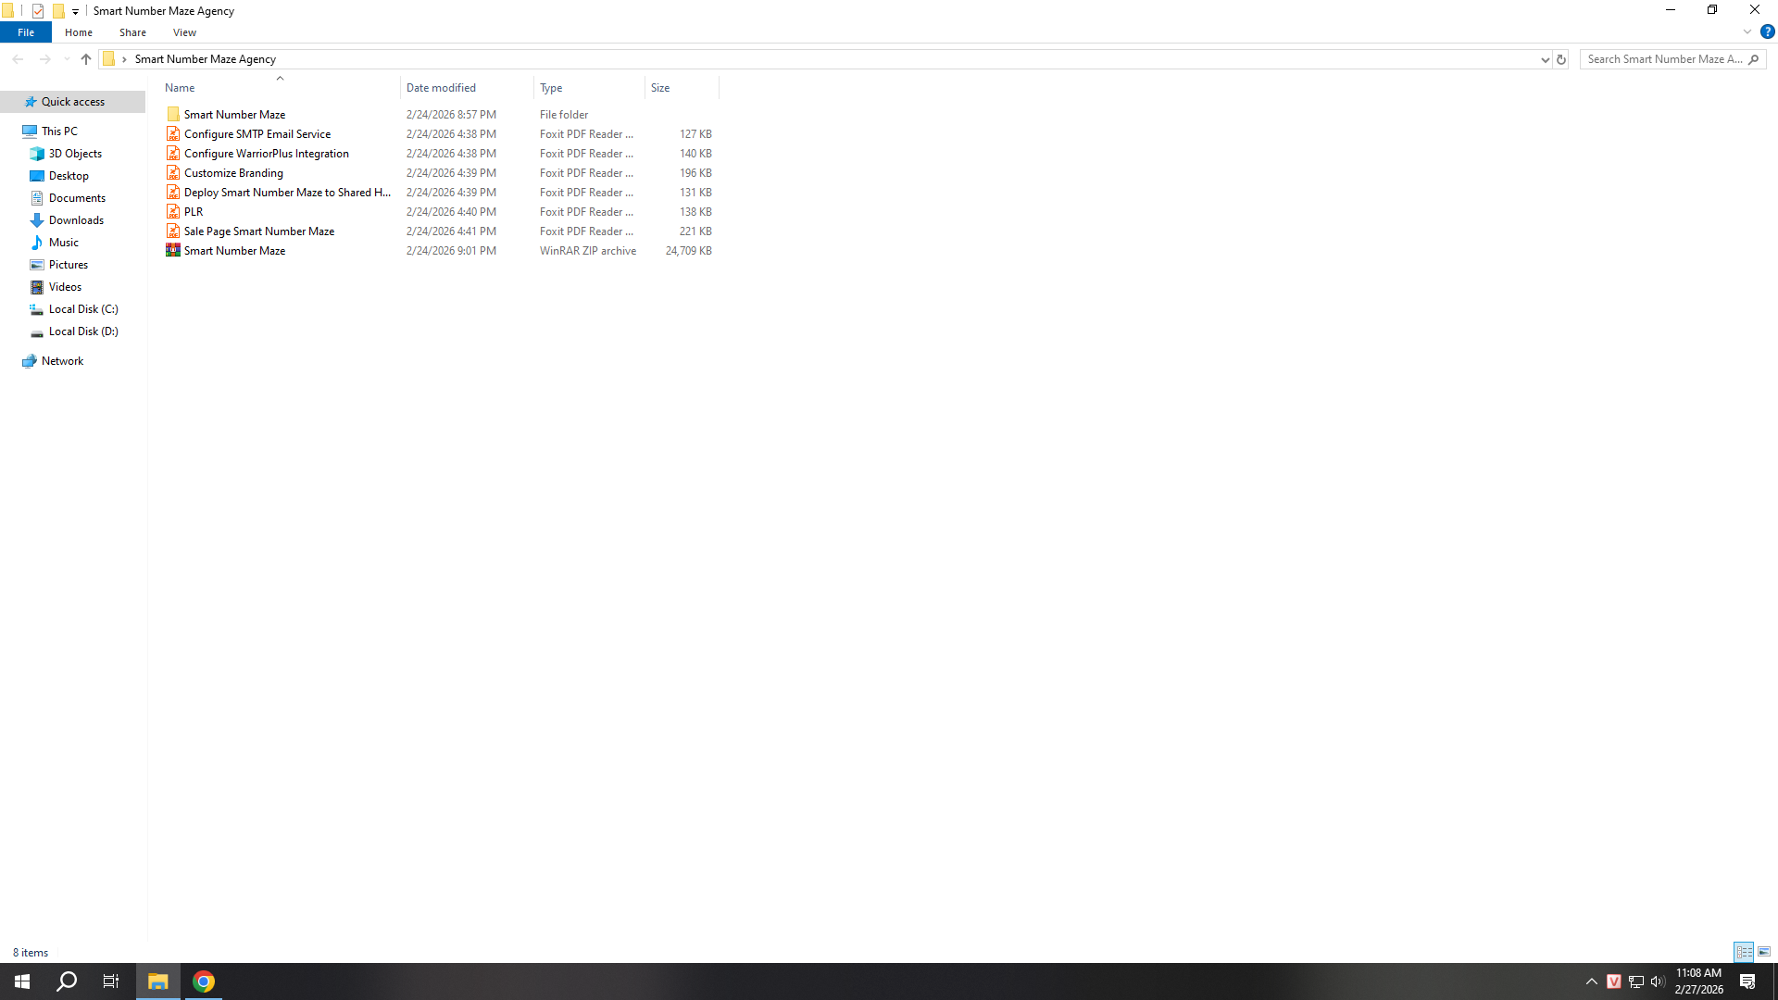
Task: Switch to the View ribbon tab
Action: [x=184, y=32]
